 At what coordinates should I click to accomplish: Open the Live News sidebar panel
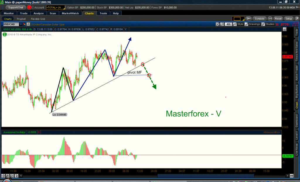pos(297,150)
